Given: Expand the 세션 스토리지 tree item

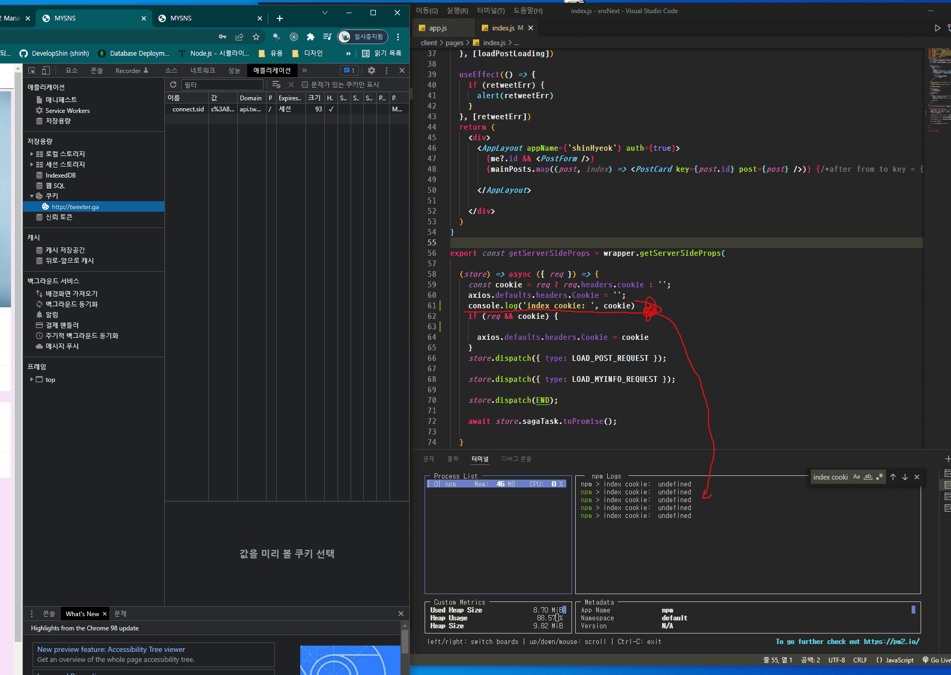Looking at the screenshot, I should click(31, 164).
